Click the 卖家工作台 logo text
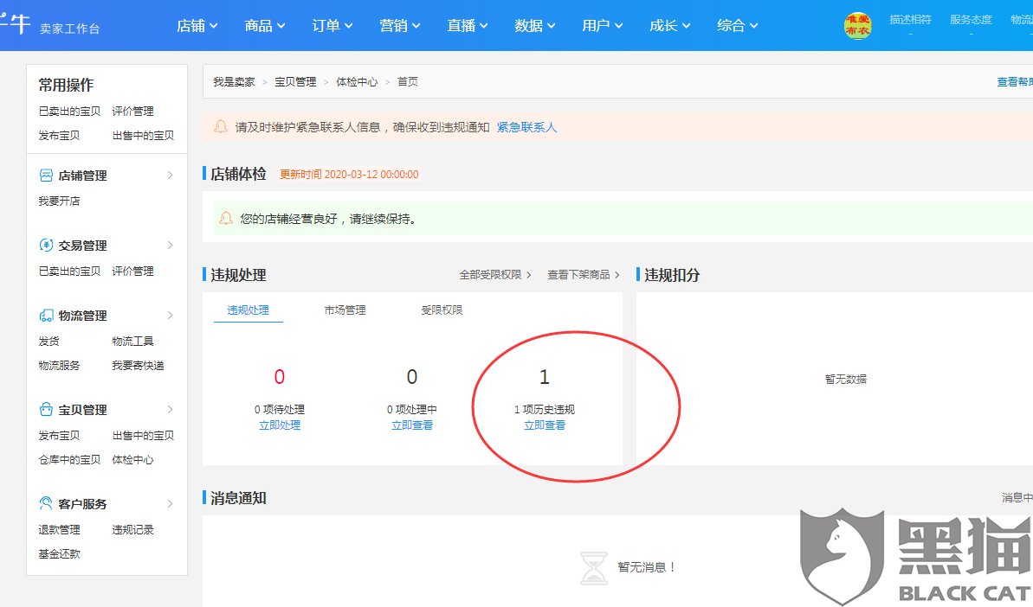The height and width of the screenshot is (607, 1033). [70, 29]
